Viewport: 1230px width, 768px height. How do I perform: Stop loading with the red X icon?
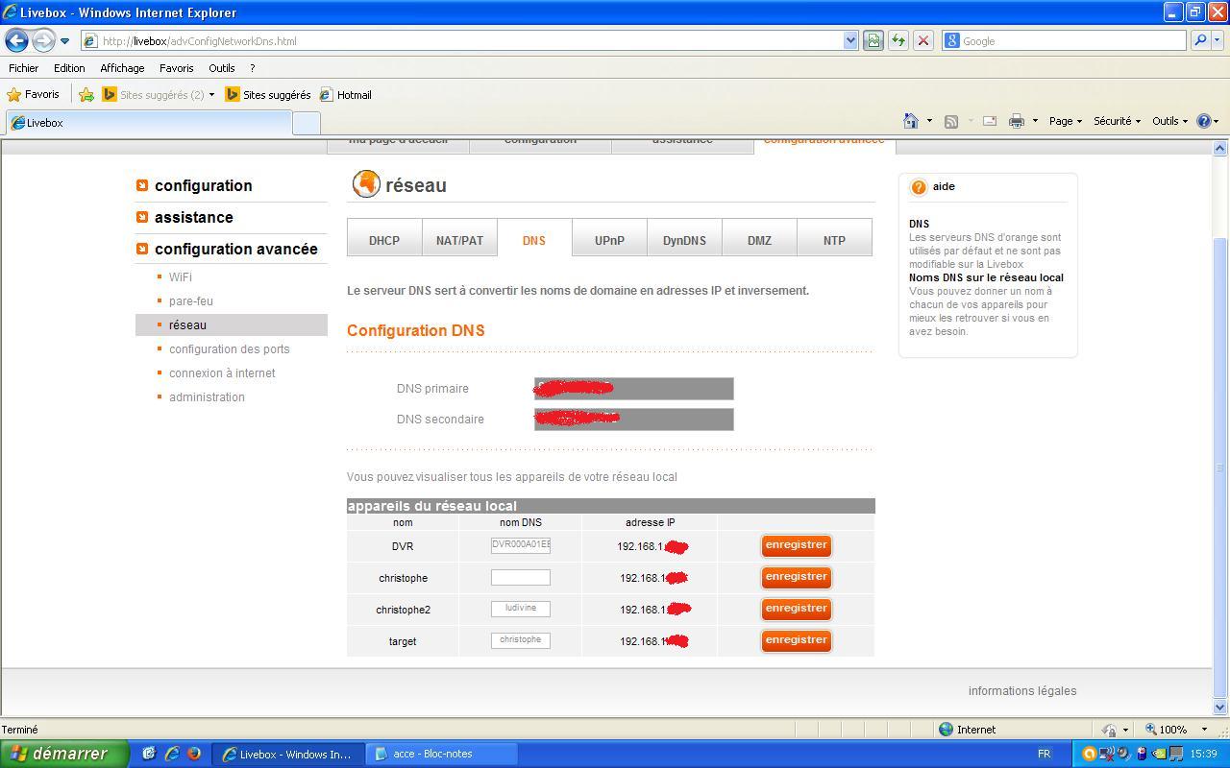point(922,40)
